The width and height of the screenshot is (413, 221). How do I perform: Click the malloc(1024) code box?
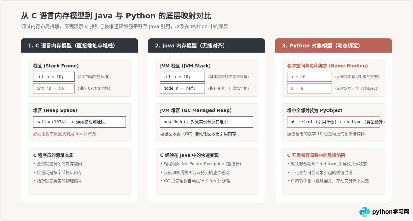pos(79,122)
